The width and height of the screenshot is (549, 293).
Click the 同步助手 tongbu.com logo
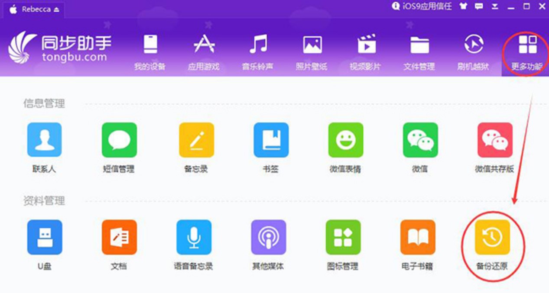60,48
